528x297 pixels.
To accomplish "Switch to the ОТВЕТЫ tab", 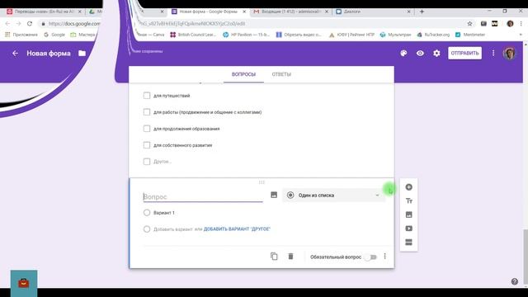I will pyautogui.click(x=281, y=74).
